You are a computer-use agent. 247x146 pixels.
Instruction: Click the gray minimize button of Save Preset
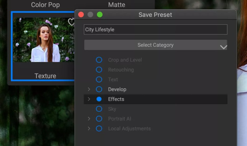tap(90, 15)
